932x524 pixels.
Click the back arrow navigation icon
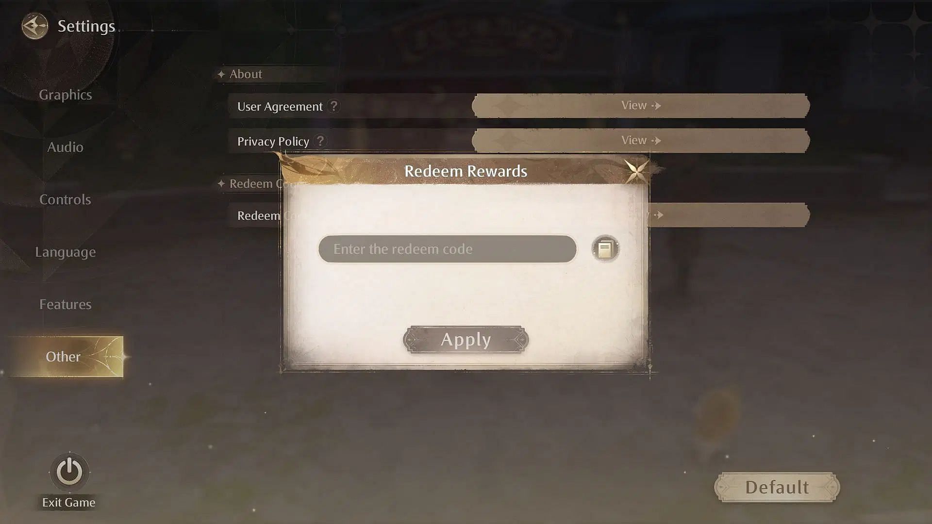point(34,25)
